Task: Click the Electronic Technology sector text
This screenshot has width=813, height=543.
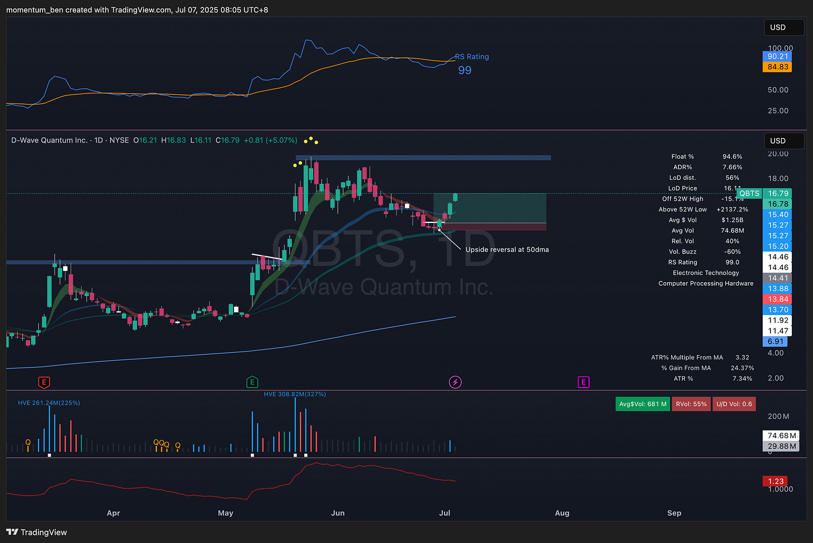Action: [706, 273]
